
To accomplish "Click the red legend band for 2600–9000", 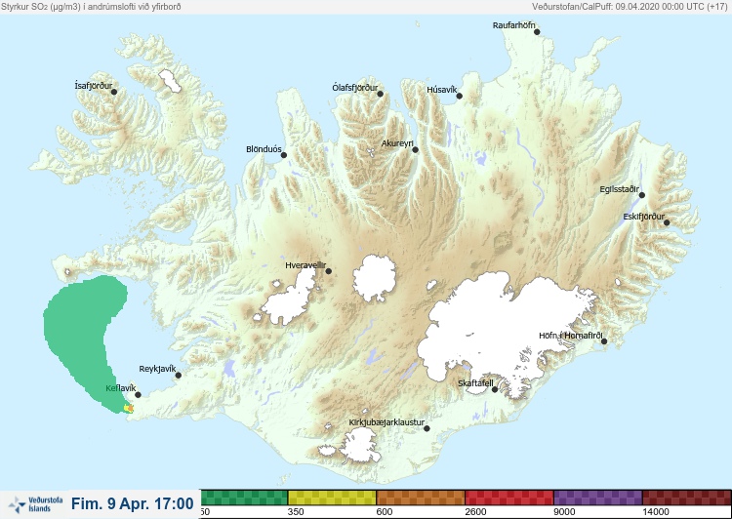I will [509, 498].
